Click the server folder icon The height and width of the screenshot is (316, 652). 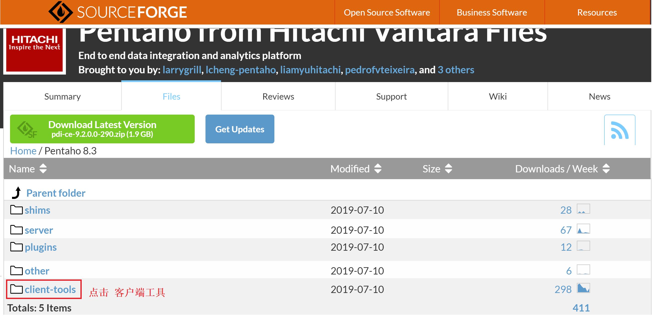[x=16, y=230]
